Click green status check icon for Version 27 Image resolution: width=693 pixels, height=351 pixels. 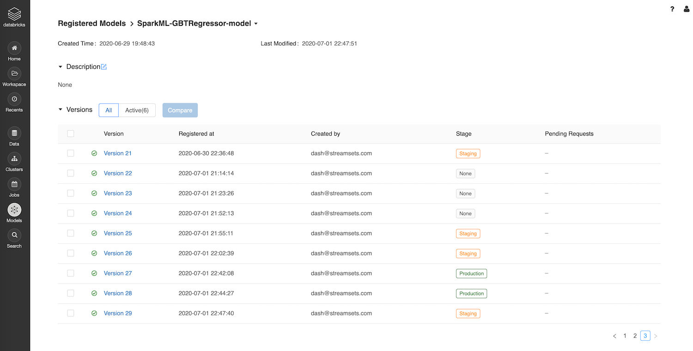pyautogui.click(x=94, y=273)
